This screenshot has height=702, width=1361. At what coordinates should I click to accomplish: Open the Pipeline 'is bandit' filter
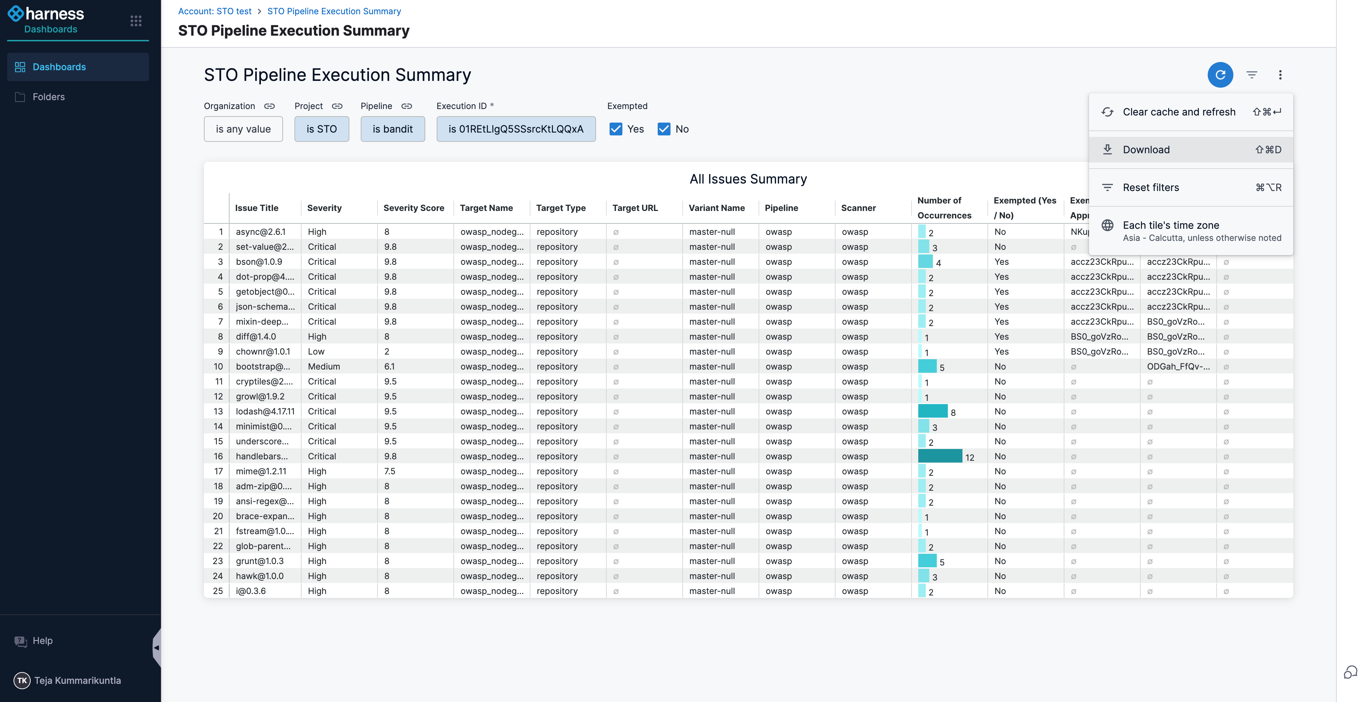[x=392, y=129]
